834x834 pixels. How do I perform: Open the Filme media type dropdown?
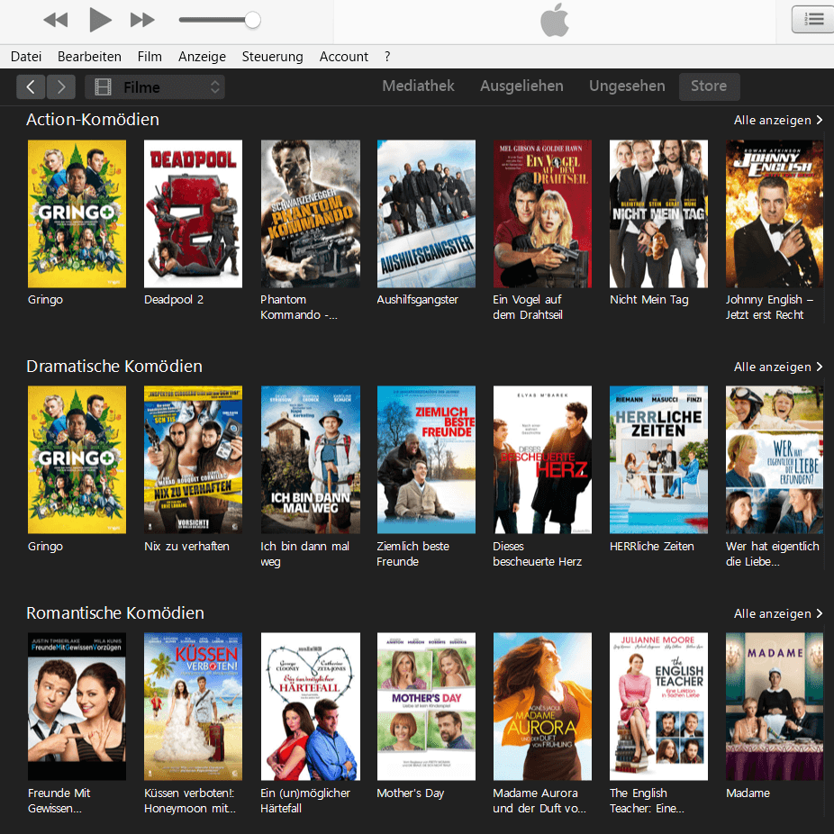[155, 87]
